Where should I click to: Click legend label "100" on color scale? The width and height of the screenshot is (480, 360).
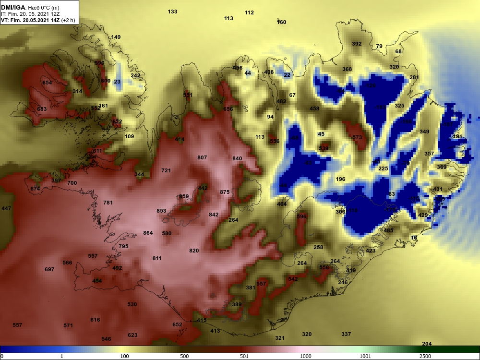125,356
